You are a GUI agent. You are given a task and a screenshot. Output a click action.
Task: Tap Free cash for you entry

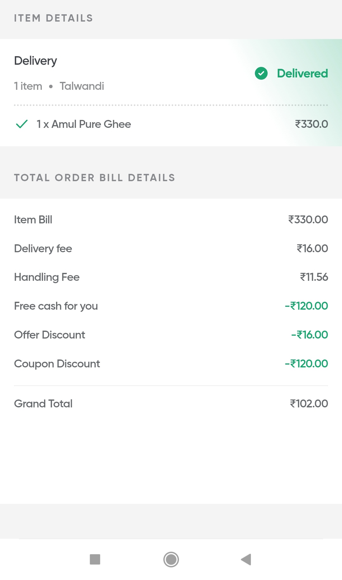tap(56, 306)
